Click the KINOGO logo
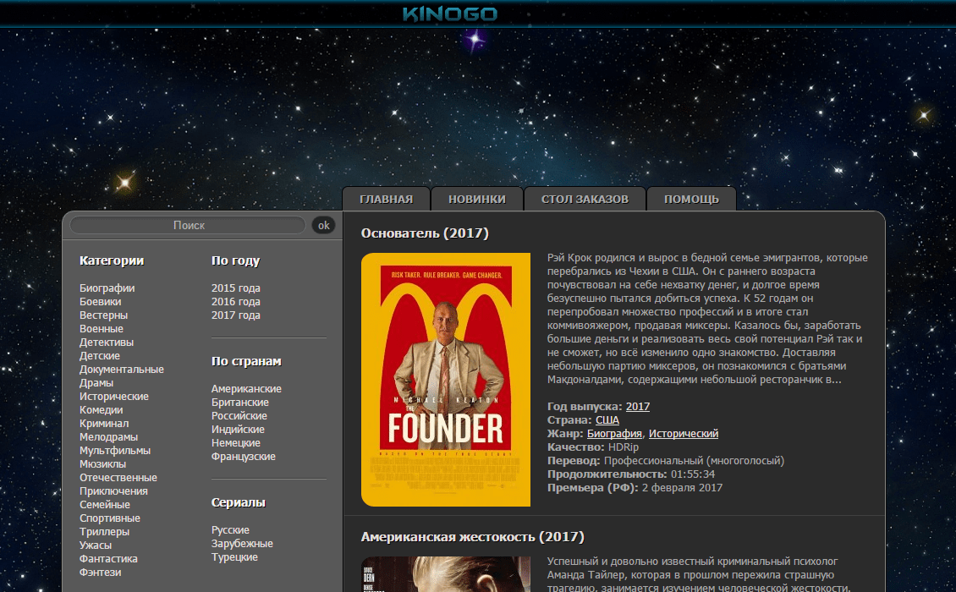 click(x=450, y=14)
